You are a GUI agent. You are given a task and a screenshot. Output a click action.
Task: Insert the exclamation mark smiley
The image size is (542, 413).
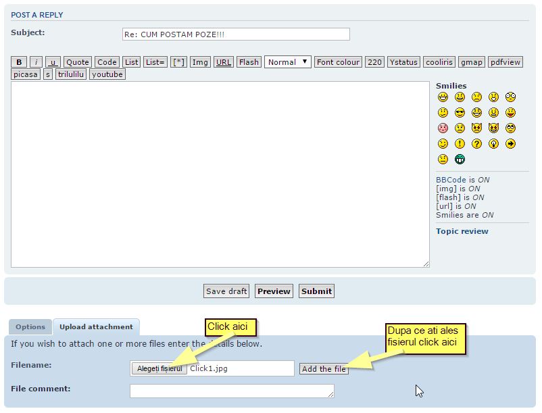460,144
